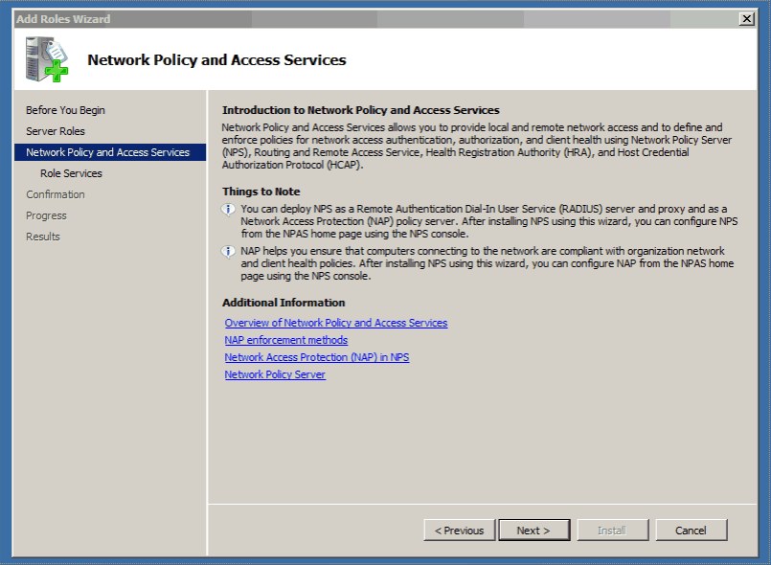The image size is (771, 565).
Task: Click the Things to Note heading
Action: tap(261, 192)
